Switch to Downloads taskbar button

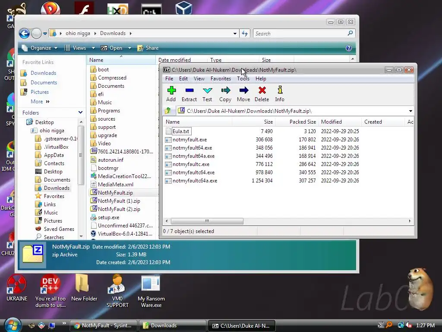[x=172, y=326]
